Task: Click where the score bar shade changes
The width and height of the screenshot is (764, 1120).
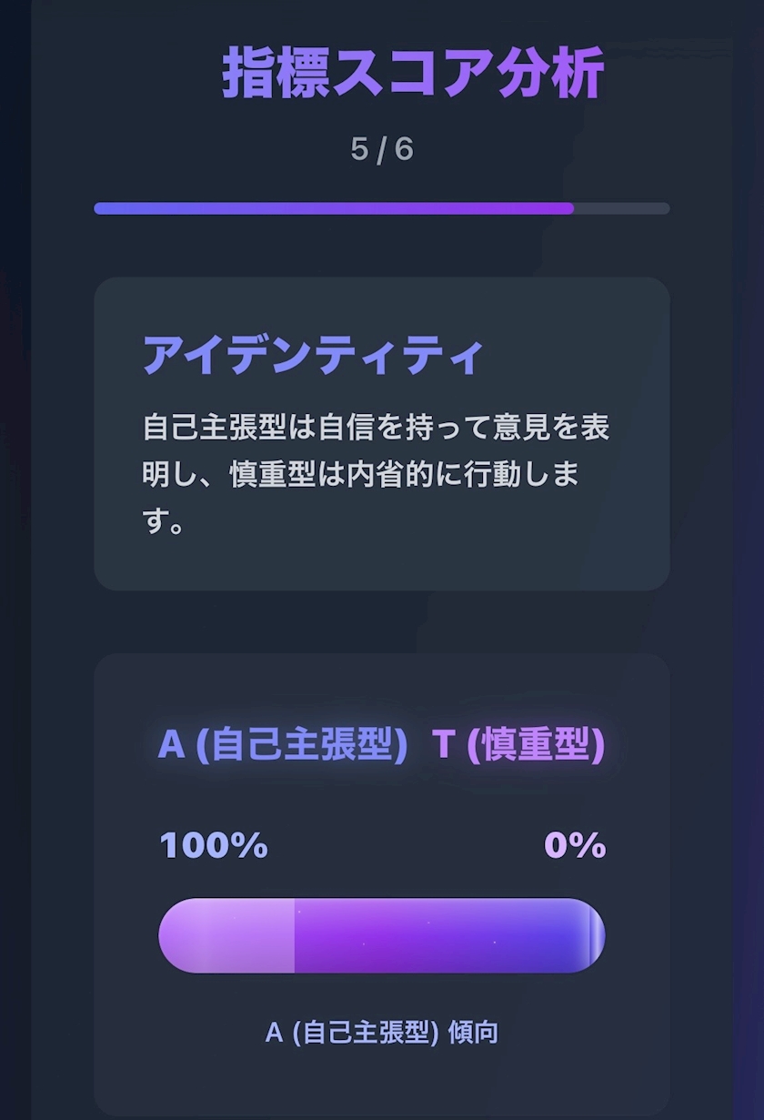Action: (x=295, y=935)
